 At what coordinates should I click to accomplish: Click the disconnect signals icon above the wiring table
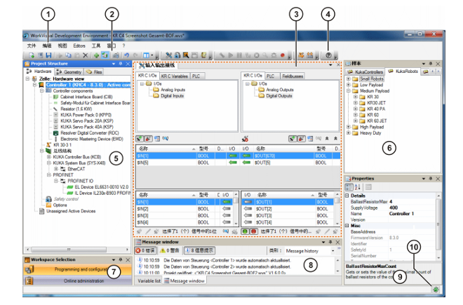[245, 140]
